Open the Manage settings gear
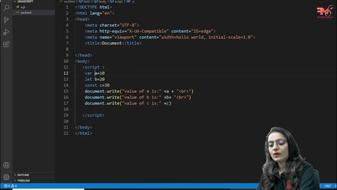 pos(6,177)
